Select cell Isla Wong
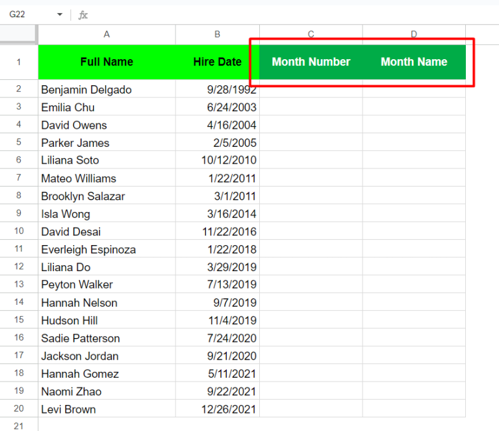The width and height of the screenshot is (499, 431). (107, 213)
